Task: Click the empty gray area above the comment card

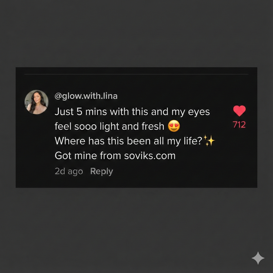Action: 136,34
